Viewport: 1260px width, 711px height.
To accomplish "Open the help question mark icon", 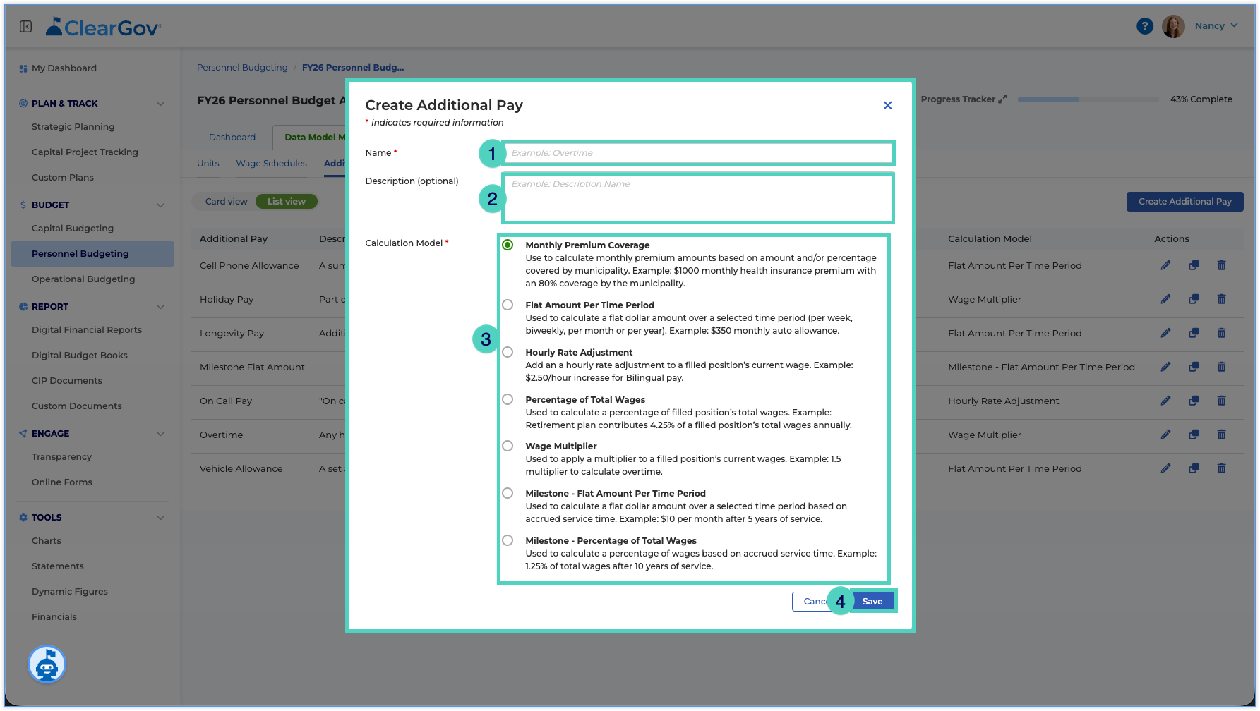I will (x=1144, y=26).
